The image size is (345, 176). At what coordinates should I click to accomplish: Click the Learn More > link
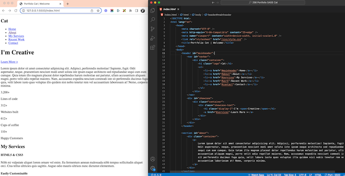(x=9, y=62)
